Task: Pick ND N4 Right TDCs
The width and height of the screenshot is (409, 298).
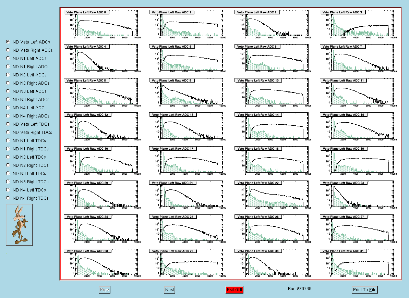Action: click(x=8, y=198)
